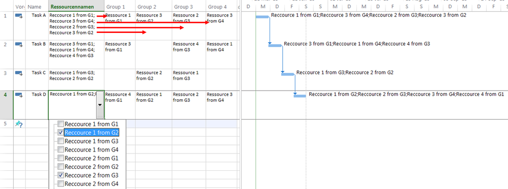Select the resource names cell of Task A
508x189 pixels.
pos(76,25)
